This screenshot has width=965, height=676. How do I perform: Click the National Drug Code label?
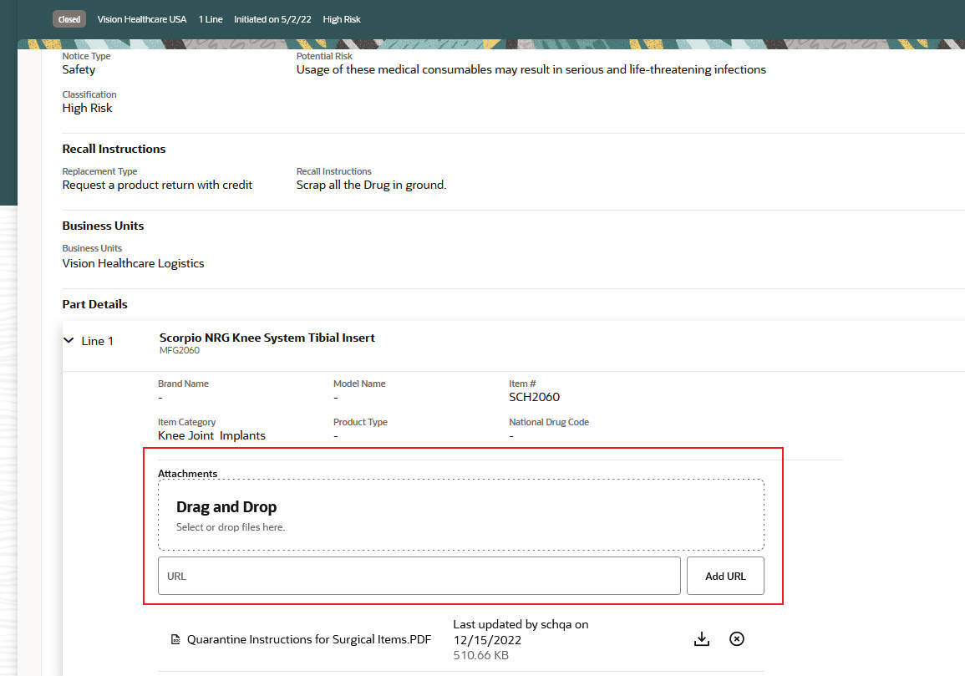pyautogui.click(x=549, y=422)
